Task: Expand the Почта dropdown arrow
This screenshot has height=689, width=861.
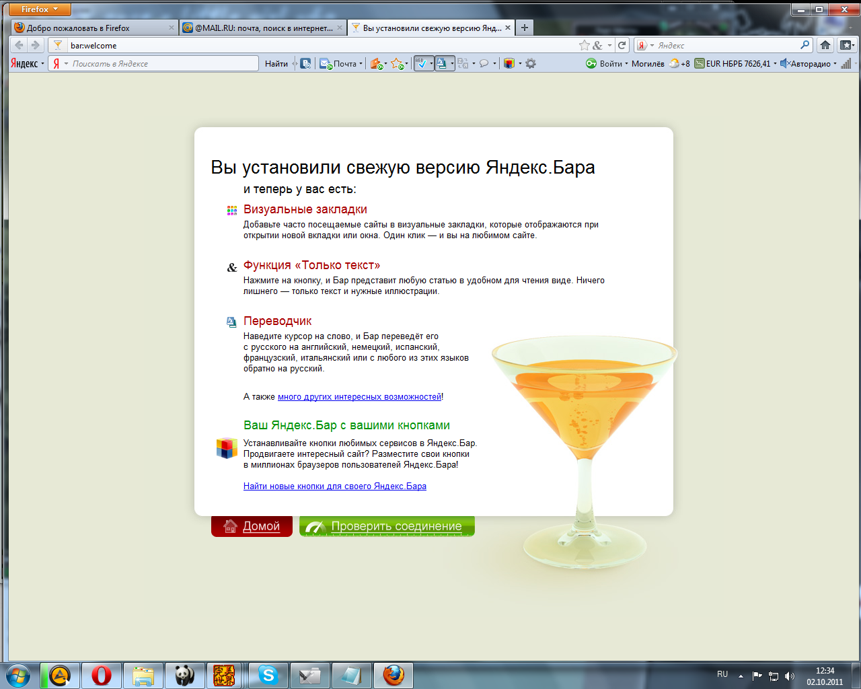Action: click(361, 64)
